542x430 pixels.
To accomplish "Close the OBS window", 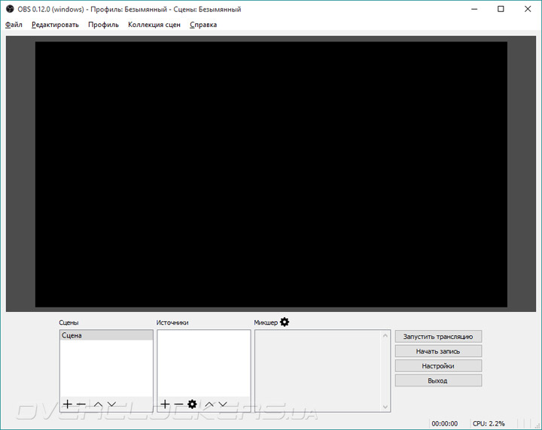I will 528,9.
